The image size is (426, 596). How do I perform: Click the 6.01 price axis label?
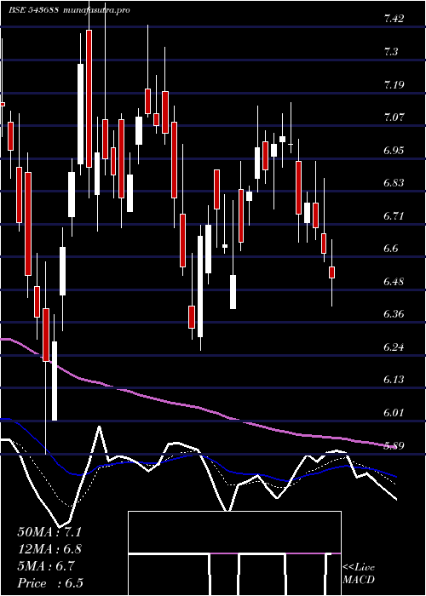point(394,413)
